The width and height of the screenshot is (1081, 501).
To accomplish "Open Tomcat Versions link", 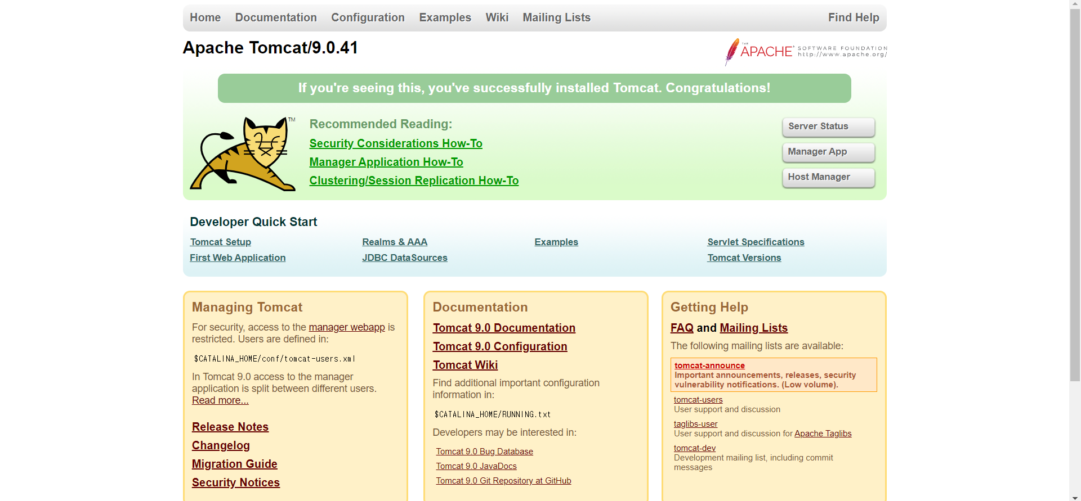I will click(744, 258).
